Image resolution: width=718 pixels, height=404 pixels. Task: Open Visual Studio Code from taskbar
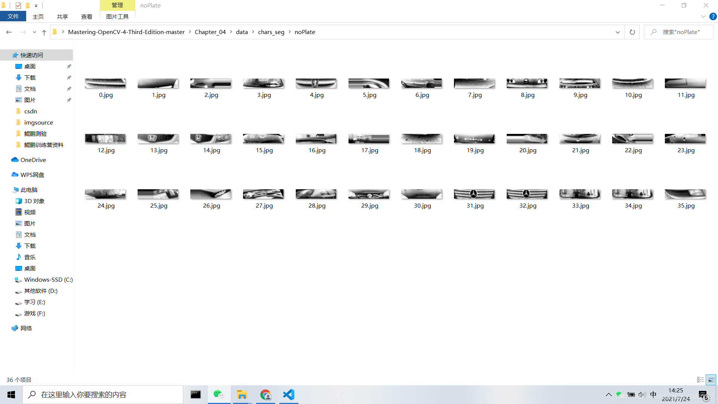click(x=289, y=395)
